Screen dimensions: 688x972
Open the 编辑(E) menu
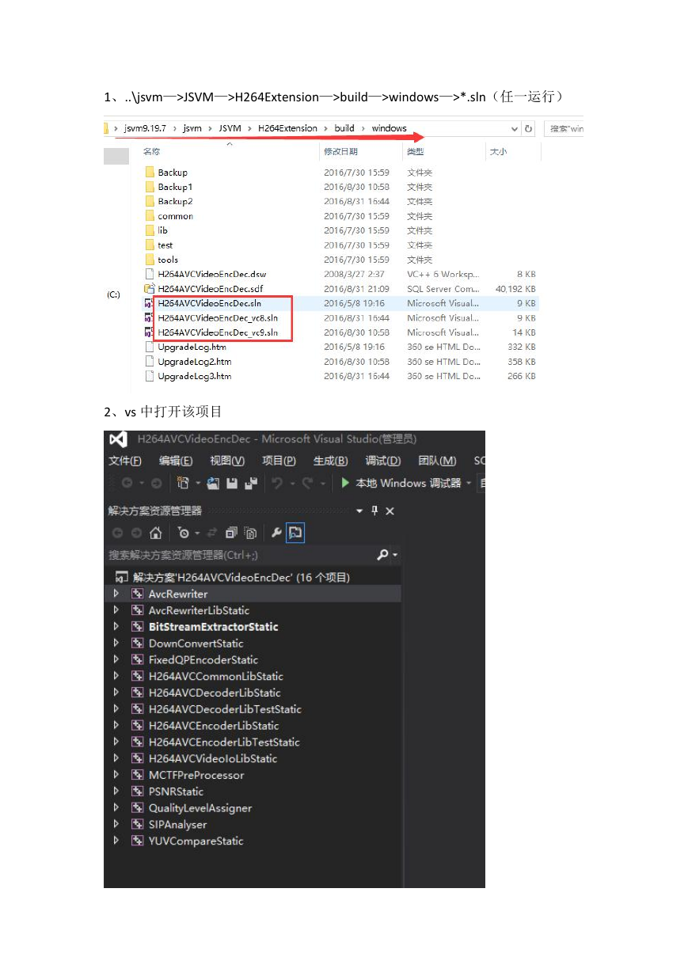coord(176,461)
